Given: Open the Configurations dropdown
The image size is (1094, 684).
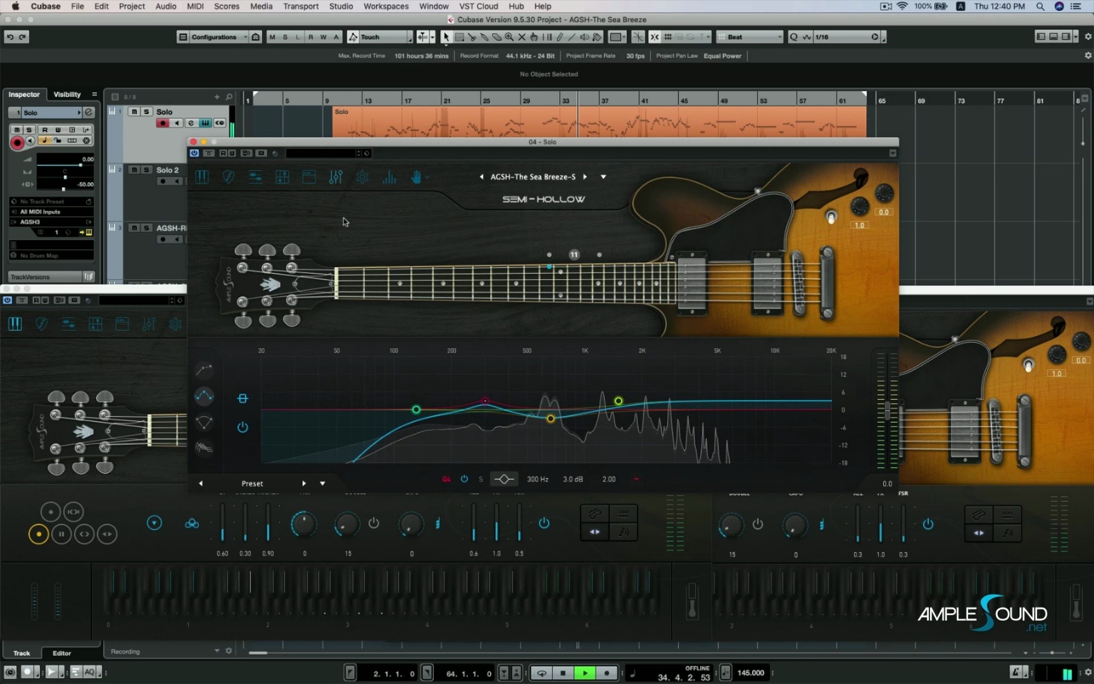Looking at the screenshot, I should click(213, 37).
